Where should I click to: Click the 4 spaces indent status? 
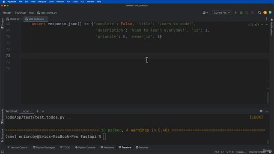241,152
